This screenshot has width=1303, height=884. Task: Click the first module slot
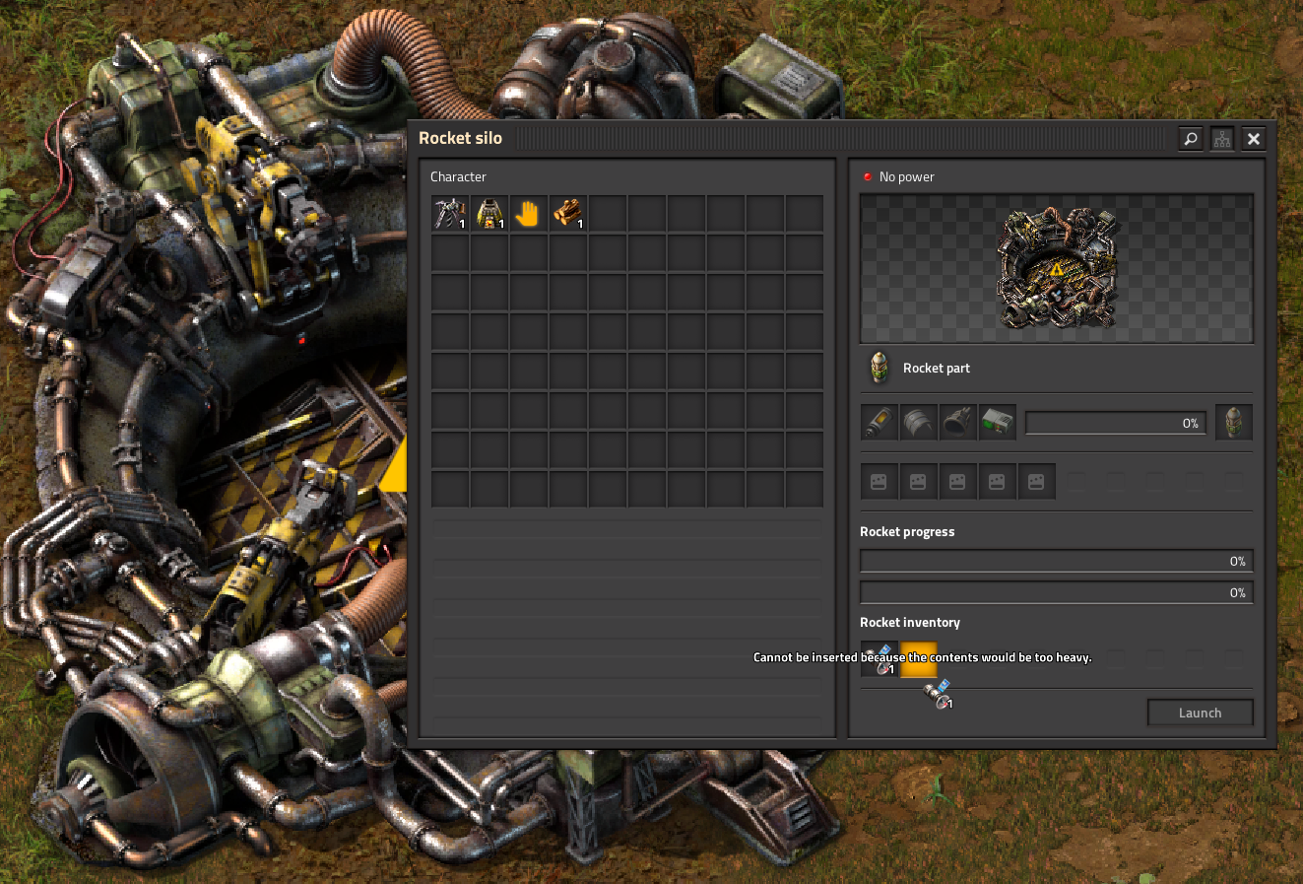click(x=880, y=482)
